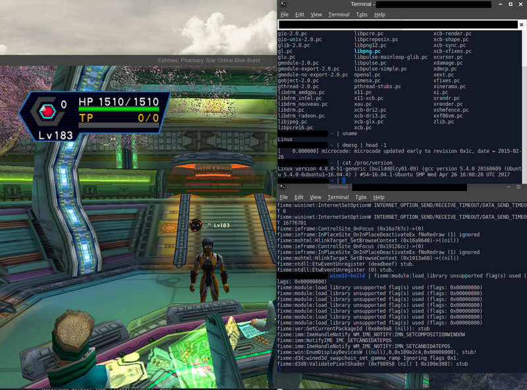The image size is (527, 390).
Task: Click HP 1510/1510 readout
Action: click(x=119, y=102)
